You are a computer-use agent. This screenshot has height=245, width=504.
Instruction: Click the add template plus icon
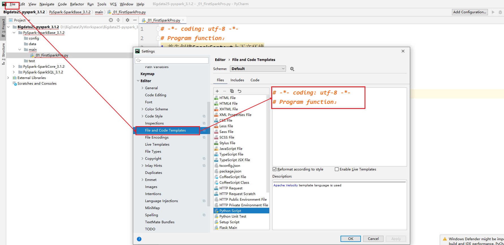pyautogui.click(x=217, y=91)
